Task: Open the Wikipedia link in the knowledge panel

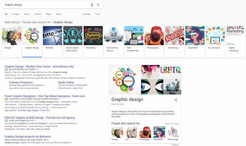Action: 116,117
